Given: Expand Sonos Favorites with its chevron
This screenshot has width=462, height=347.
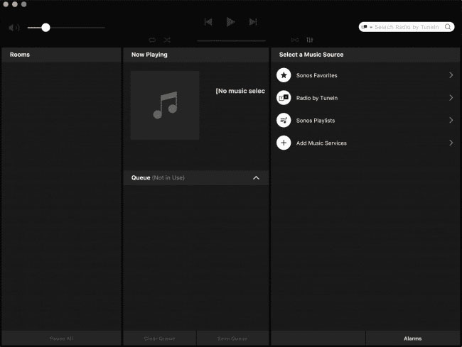Looking at the screenshot, I should (x=451, y=75).
